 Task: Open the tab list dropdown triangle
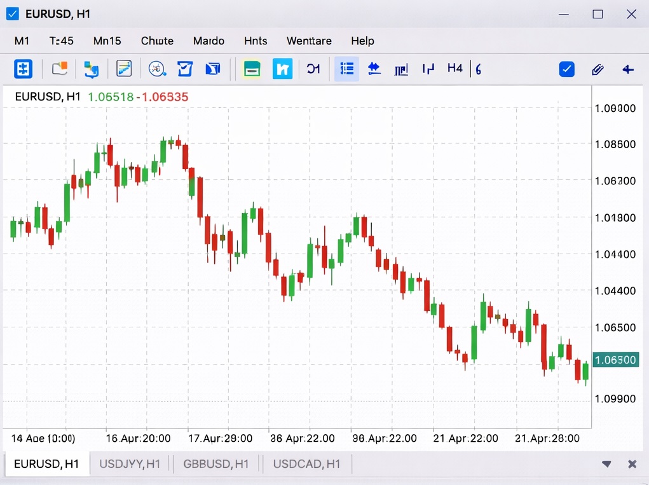click(606, 464)
